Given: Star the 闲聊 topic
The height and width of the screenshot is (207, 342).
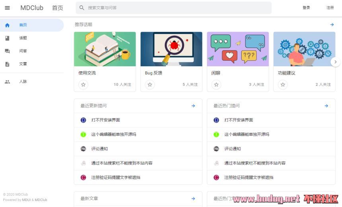Looking at the screenshot, I should pyautogui.click(x=216, y=84).
